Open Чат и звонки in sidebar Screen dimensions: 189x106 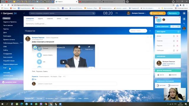(x=8, y=25)
